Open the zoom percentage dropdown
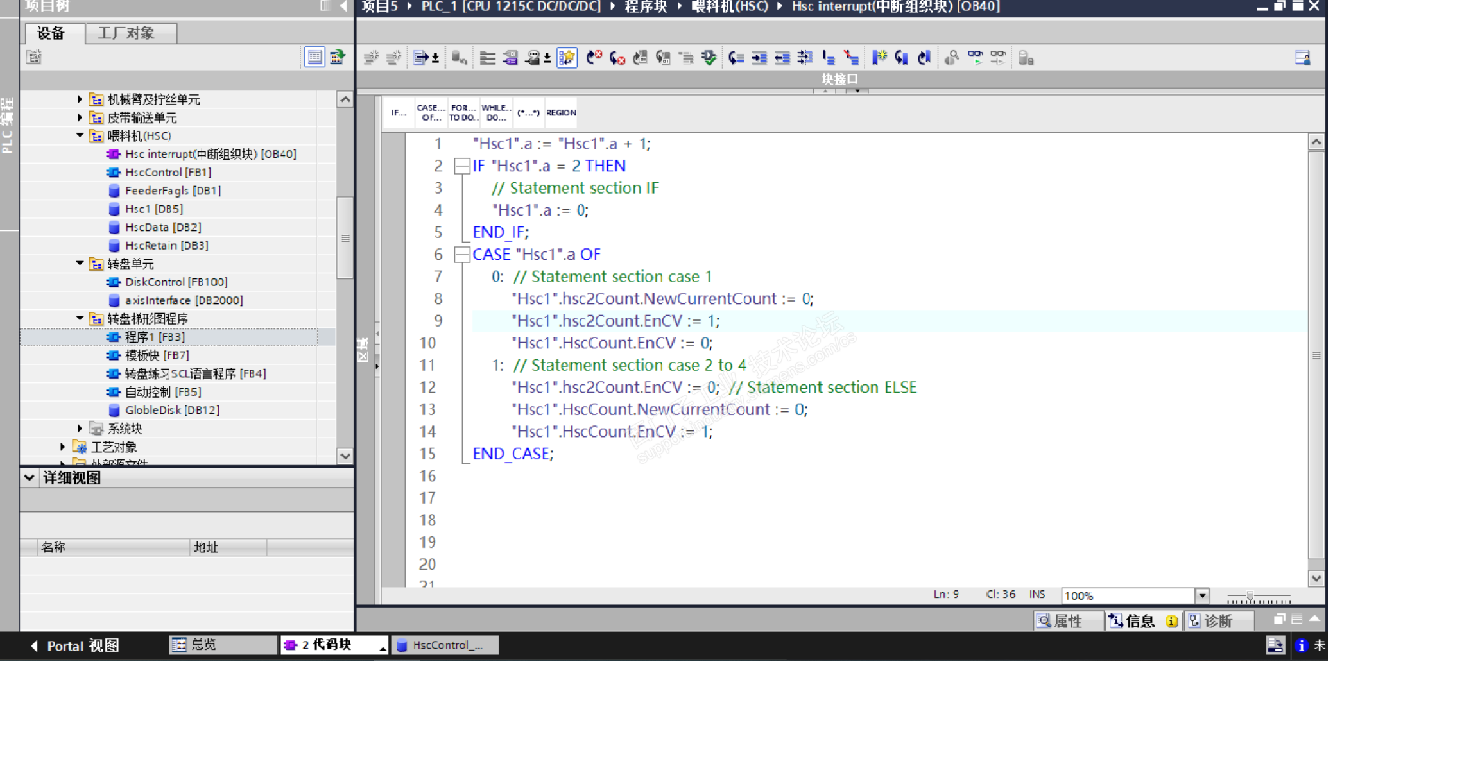This screenshot has height=775, width=1480. tap(1202, 595)
